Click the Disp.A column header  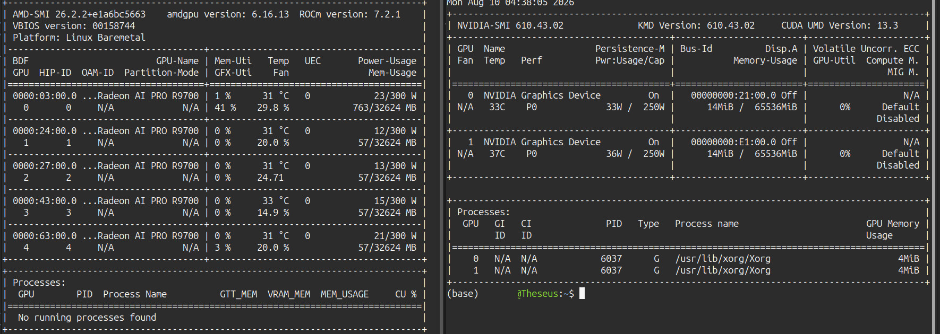781,49
